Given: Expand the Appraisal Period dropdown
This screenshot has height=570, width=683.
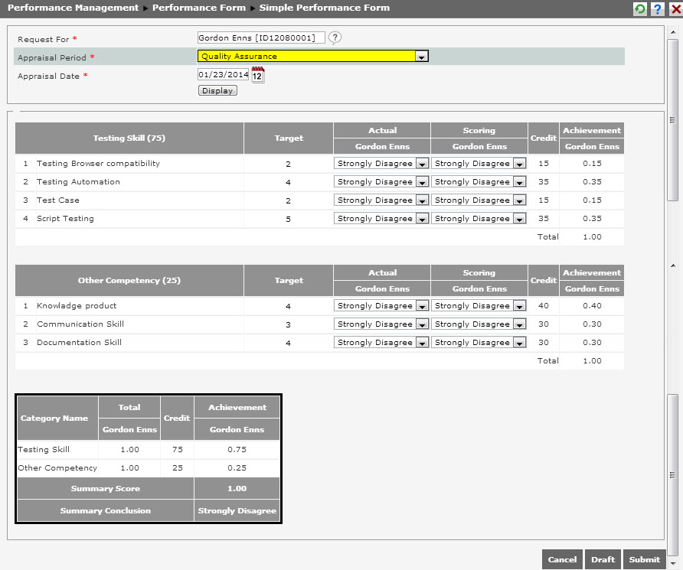Looking at the screenshot, I should (420, 56).
